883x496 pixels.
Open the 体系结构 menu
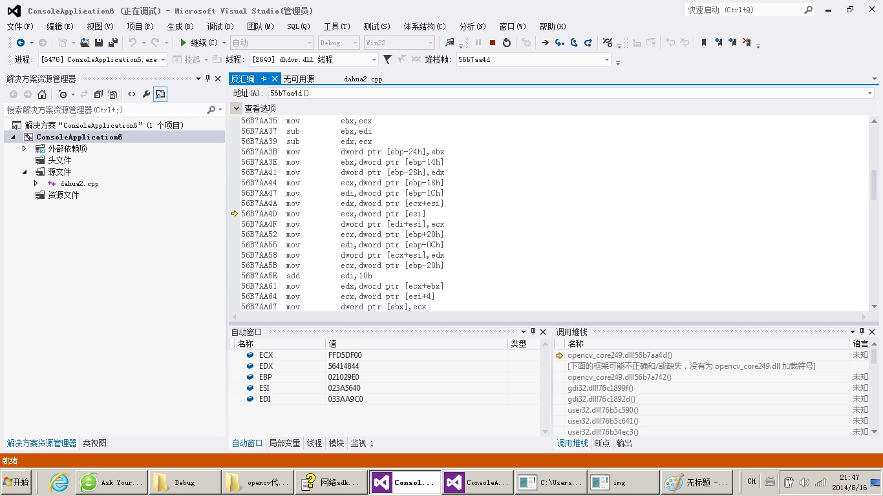425,26
